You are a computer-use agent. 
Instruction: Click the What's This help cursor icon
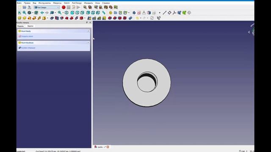pyautogui.click(x=159, y=18)
